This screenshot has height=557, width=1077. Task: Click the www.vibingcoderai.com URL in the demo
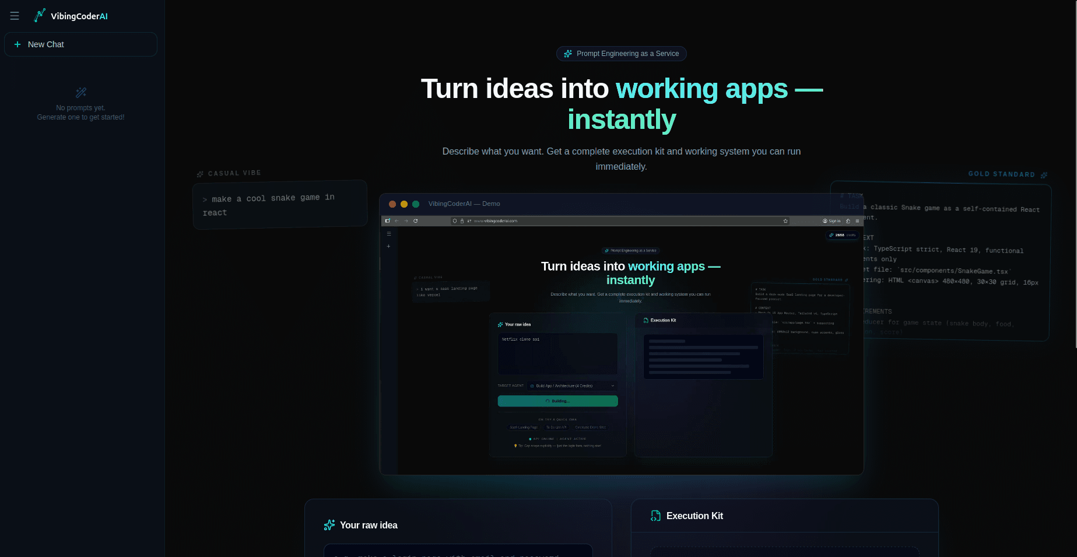point(495,221)
